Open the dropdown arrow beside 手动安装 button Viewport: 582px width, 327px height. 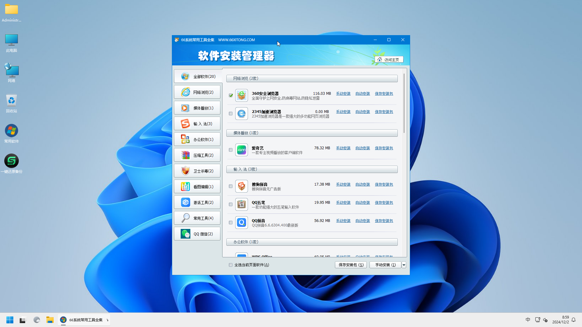click(x=404, y=265)
